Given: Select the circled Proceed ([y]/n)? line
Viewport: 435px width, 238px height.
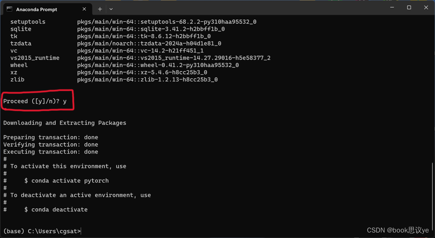Looking at the screenshot, I should [x=35, y=101].
